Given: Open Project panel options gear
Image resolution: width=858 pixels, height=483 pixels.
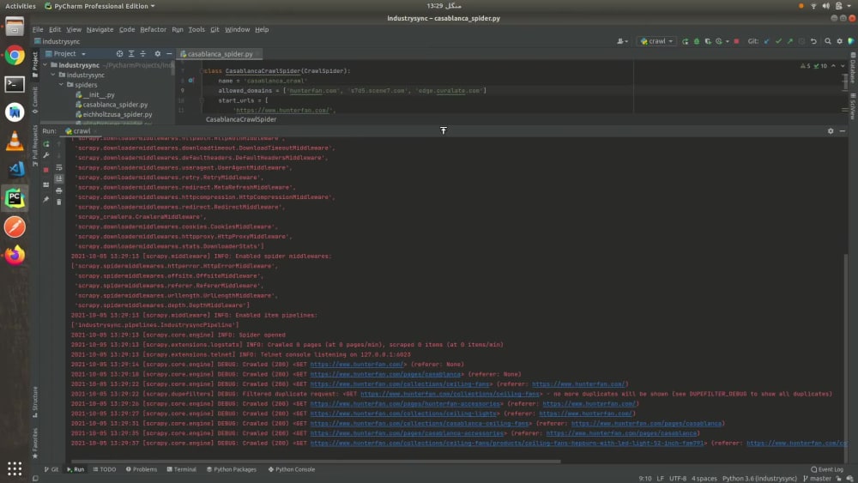Looking at the screenshot, I should click(x=158, y=53).
